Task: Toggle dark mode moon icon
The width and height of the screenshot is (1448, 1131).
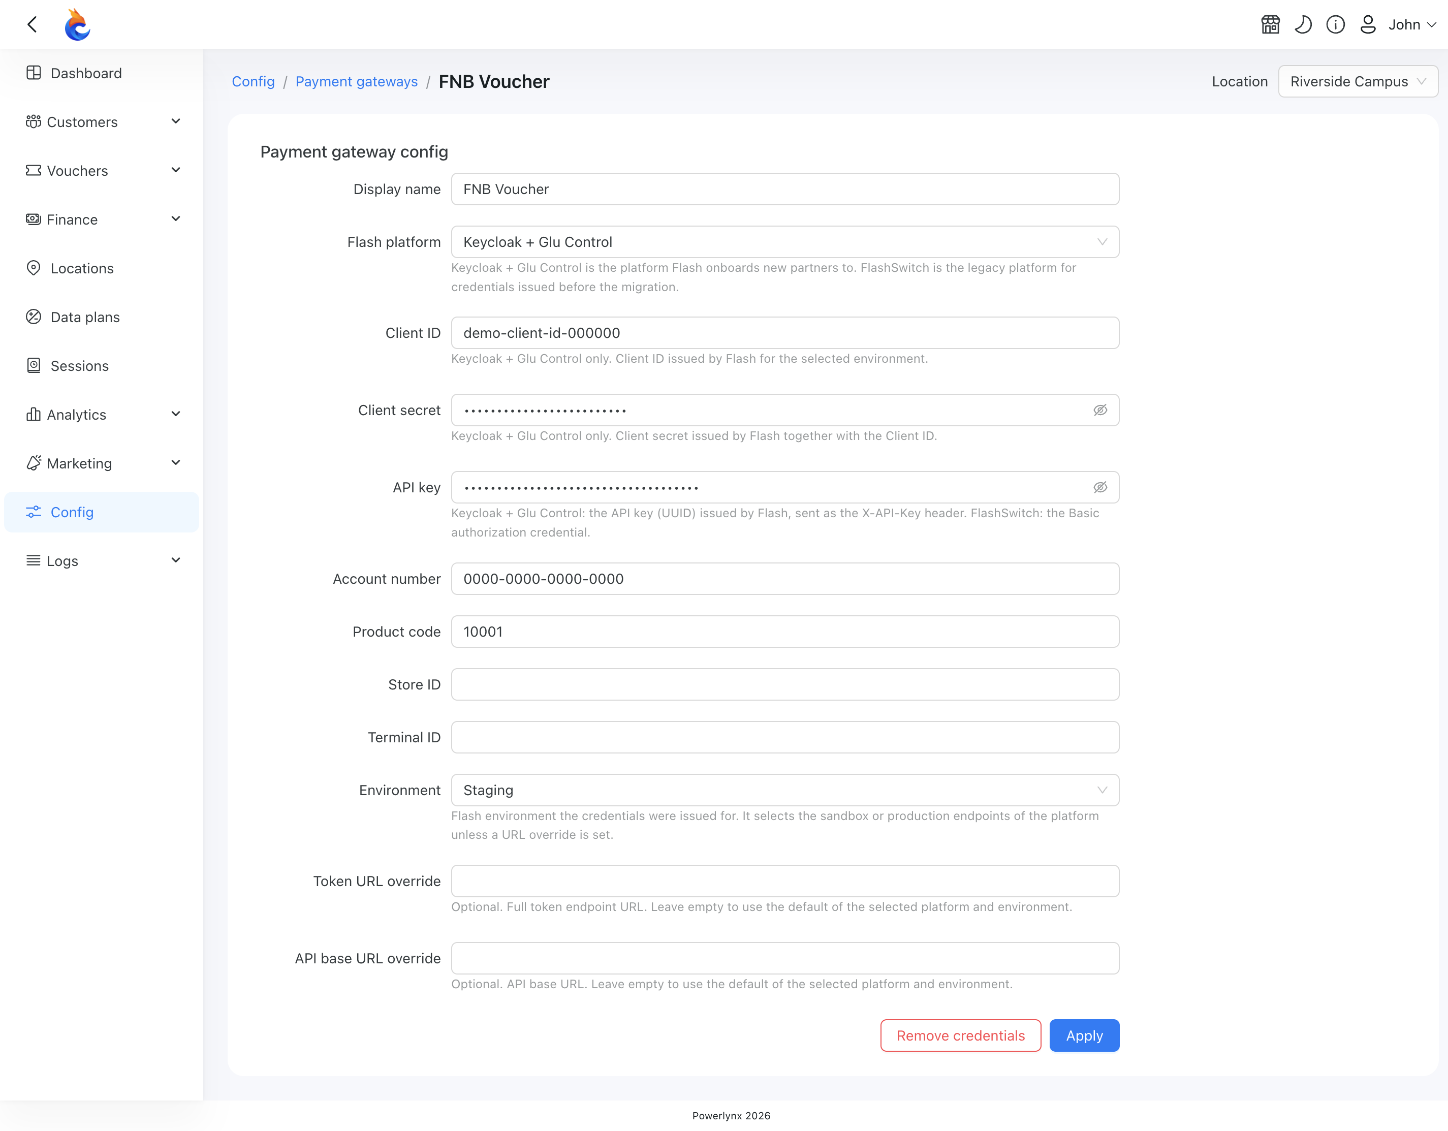Action: point(1303,24)
